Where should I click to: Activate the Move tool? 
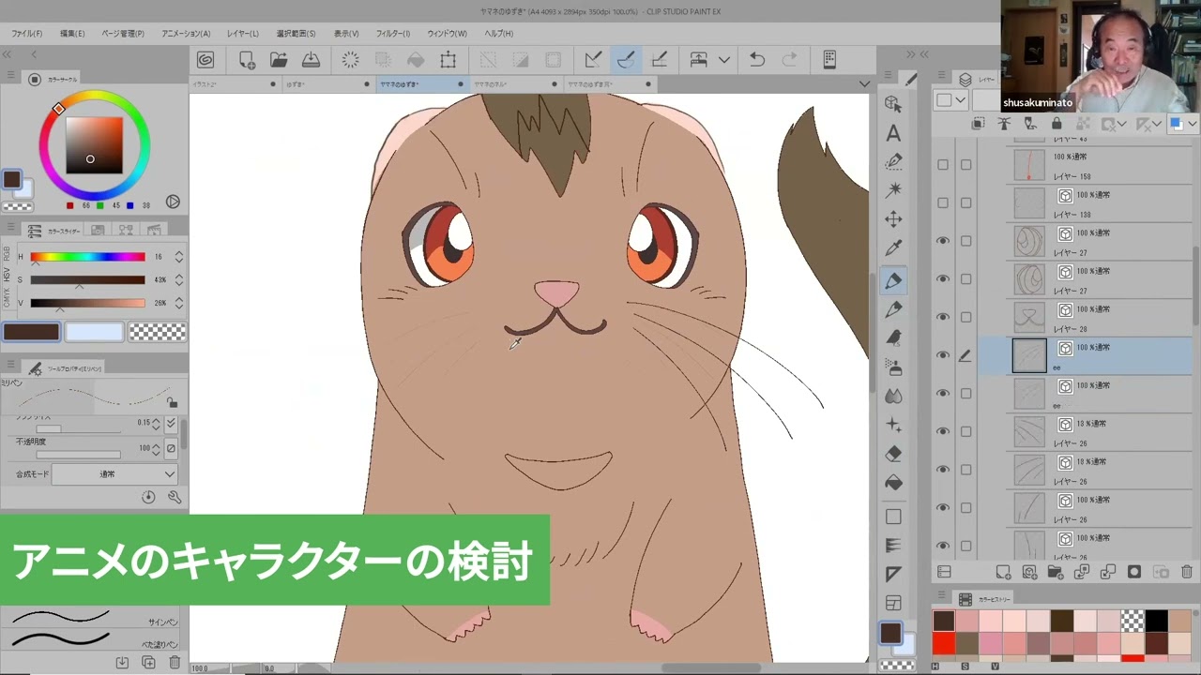893,217
